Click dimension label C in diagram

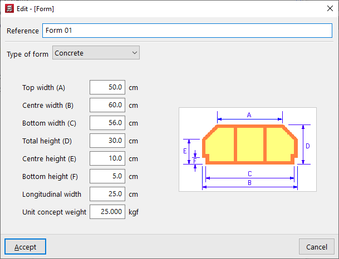(249, 174)
